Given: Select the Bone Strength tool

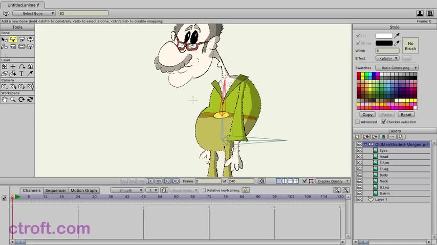Looking at the screenshot, I should 21,46.
